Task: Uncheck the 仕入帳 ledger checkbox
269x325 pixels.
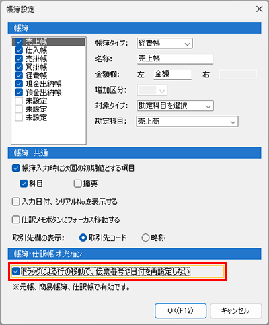Action: 19,50
